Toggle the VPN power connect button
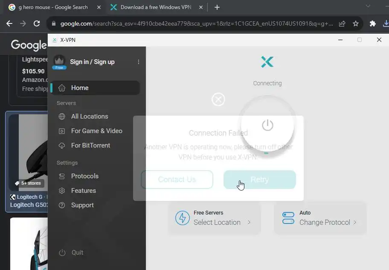389x270 pixels. [267, 125]
